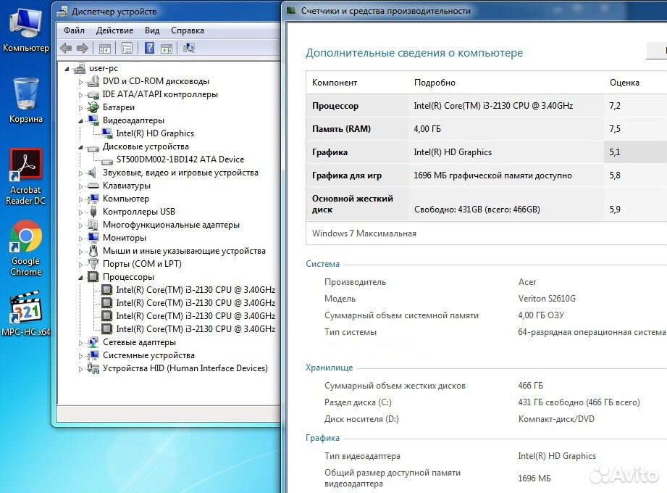This screenshot has width=667, height=493.
Task: Open the Компьютер desktop icon
Action: 25,30
